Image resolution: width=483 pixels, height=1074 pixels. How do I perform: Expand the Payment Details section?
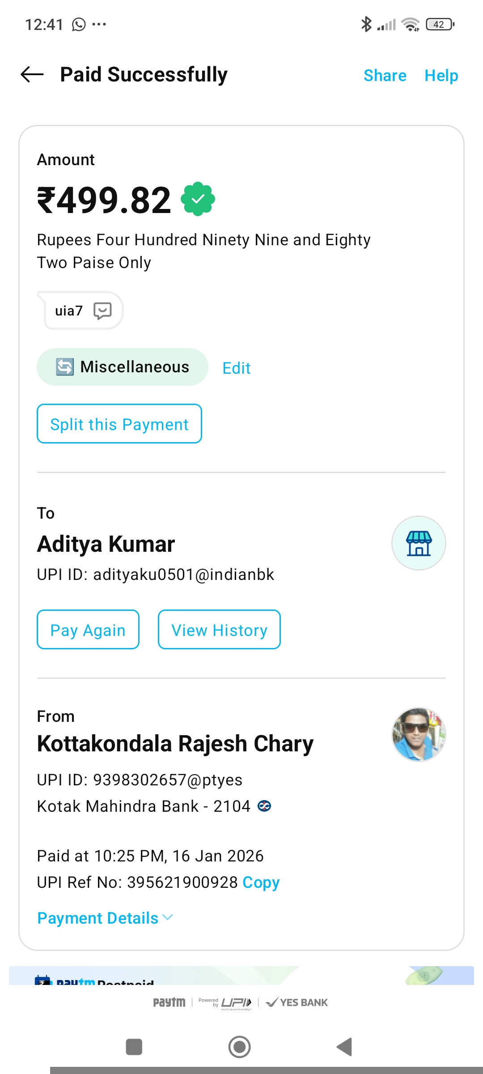coord(105,918)
